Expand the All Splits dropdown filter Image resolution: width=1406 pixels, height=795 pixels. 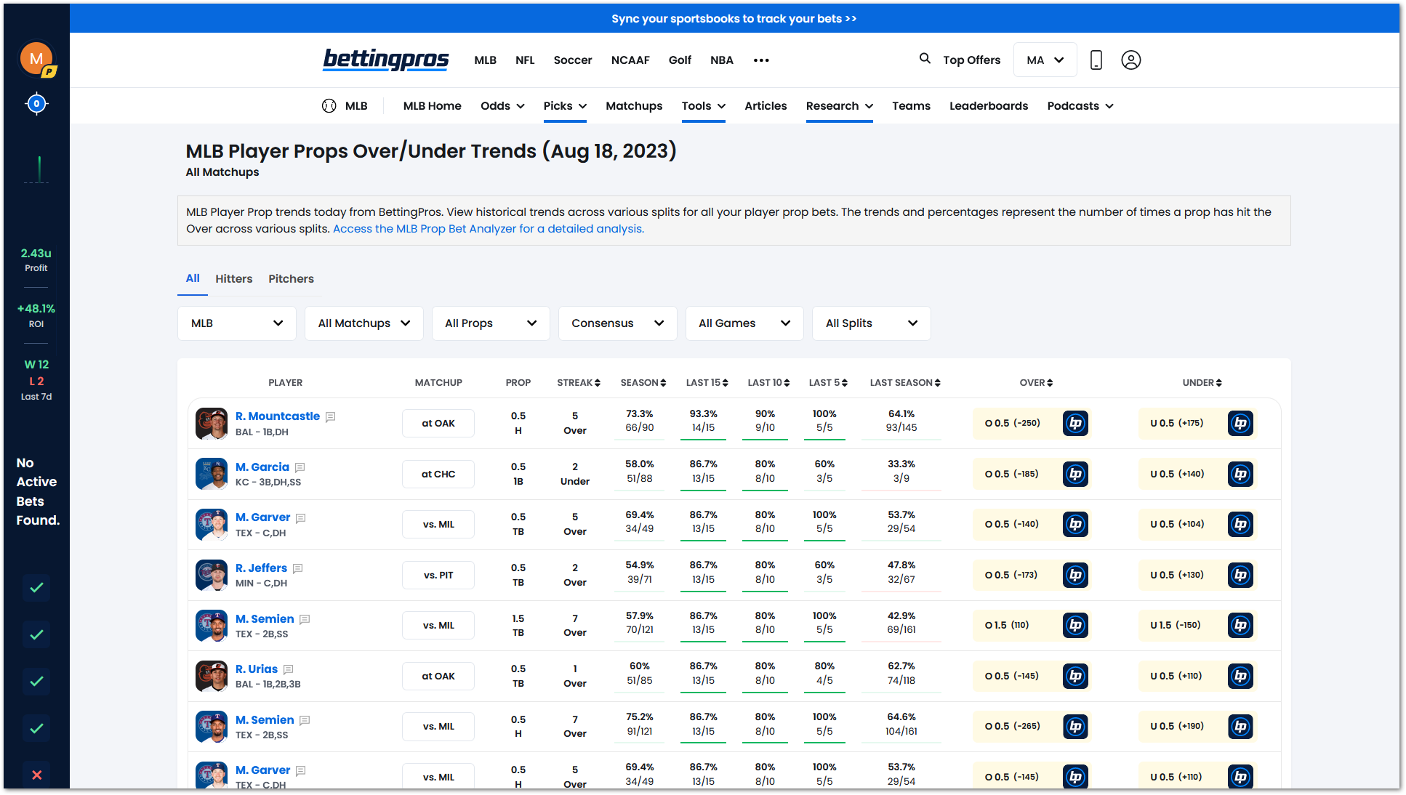[x=870, y=323]
